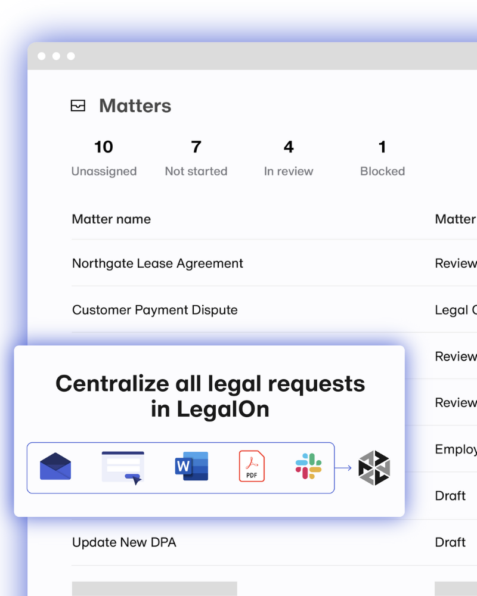Click Review type in Northgate Lease Agreement row
Screen dimensions: 477x596
click(x=456, y=263)
